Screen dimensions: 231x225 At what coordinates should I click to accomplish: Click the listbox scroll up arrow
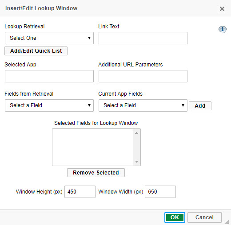(x=136, y=133)
